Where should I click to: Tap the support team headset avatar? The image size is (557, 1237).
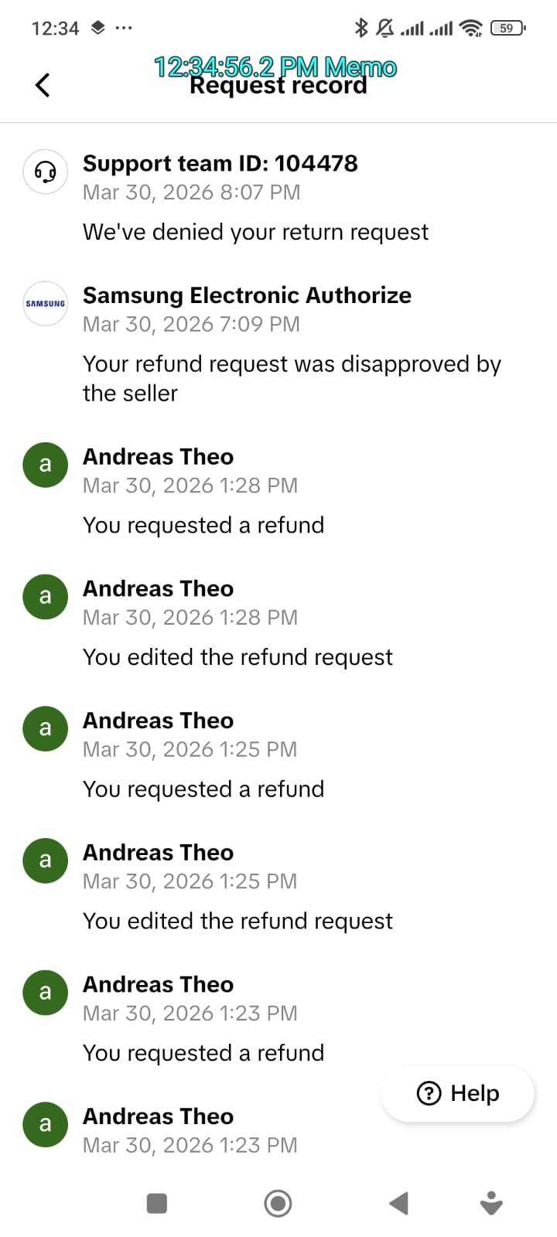click(x=46, y=172)
